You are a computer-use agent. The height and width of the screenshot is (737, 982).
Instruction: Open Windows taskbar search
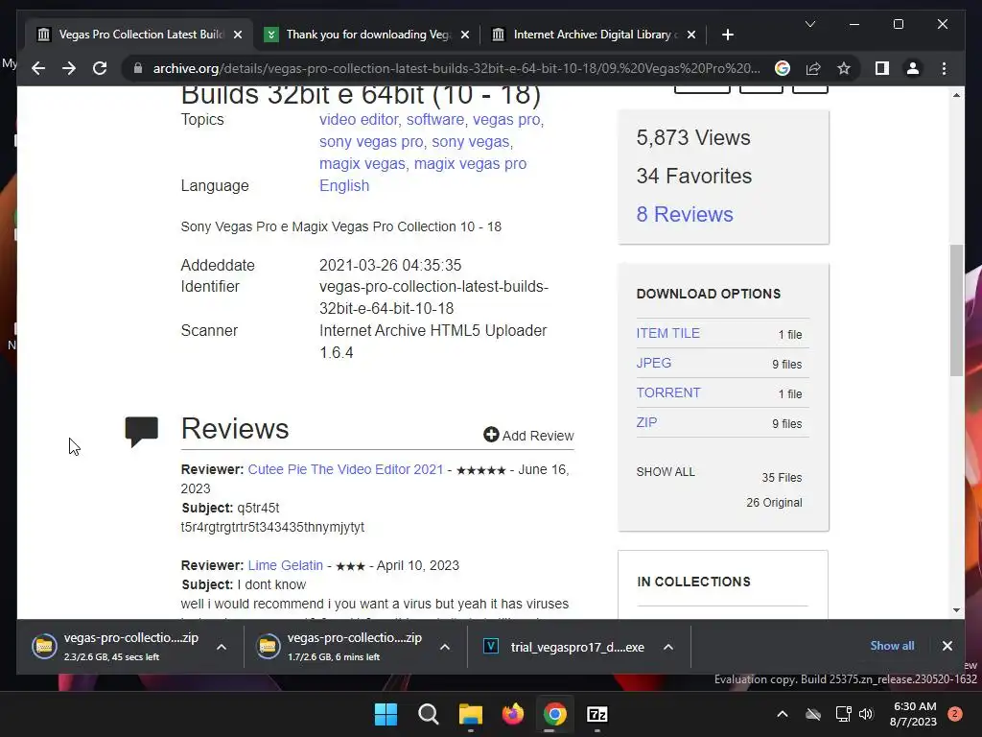click(429, 714)
